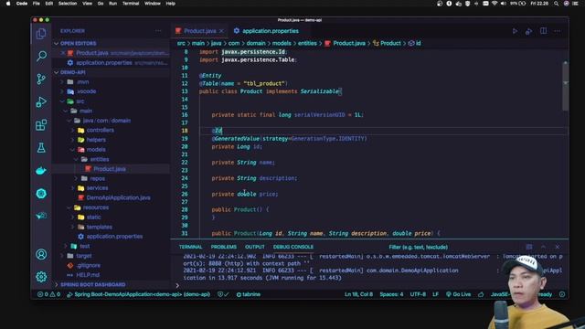
Task: Click Spring Boot-DemoApiApplication launch status
Action: [x=138, y=294]
